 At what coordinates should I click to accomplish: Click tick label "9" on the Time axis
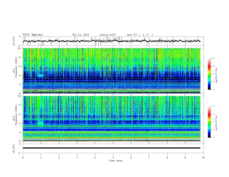click(x=185, y=158)
